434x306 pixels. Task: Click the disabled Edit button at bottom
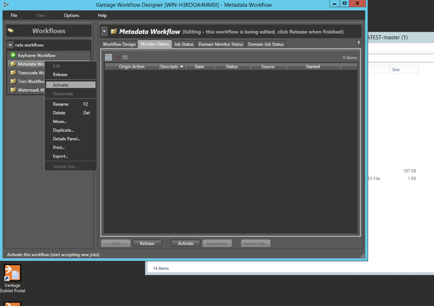click(x=116, y=243)
